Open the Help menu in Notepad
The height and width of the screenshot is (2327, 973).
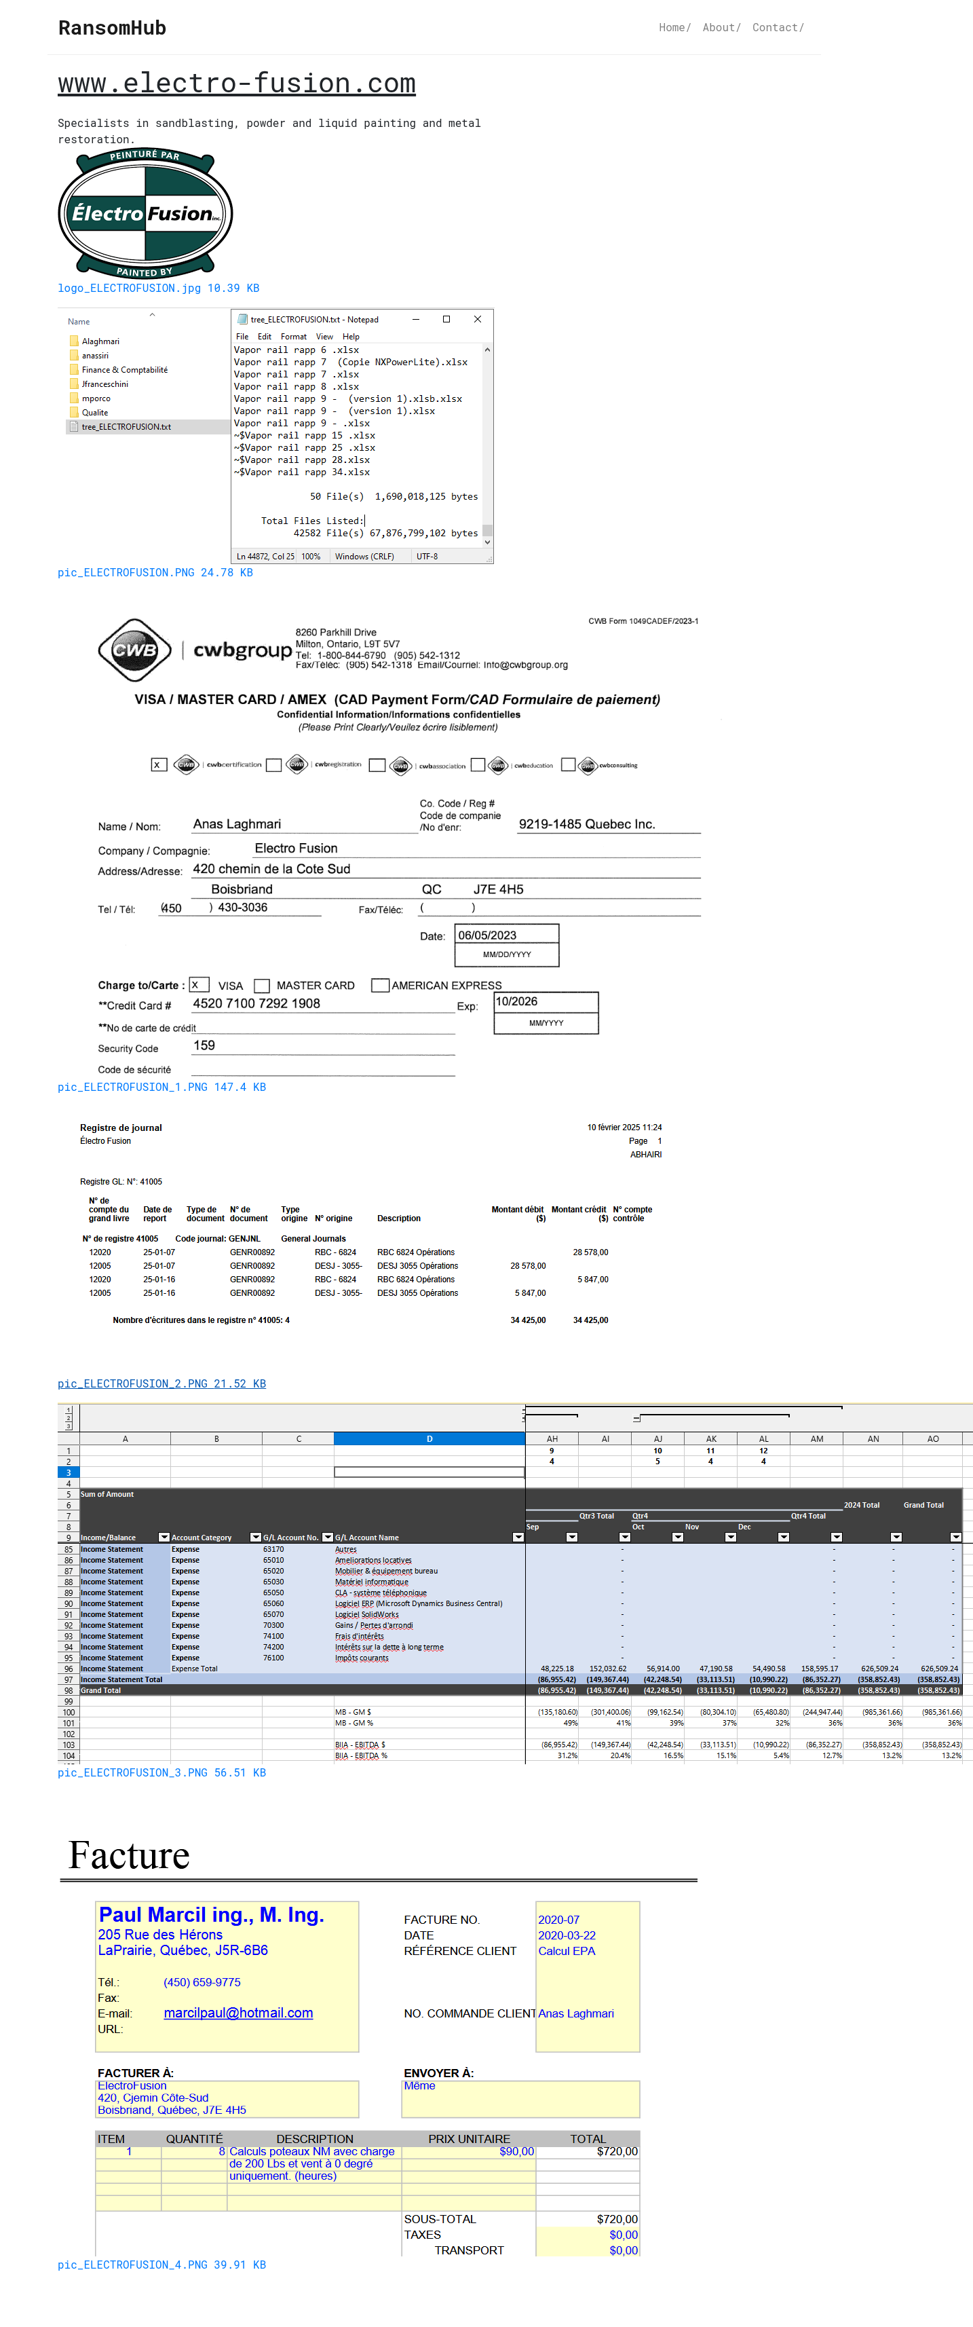click(351, 336)
